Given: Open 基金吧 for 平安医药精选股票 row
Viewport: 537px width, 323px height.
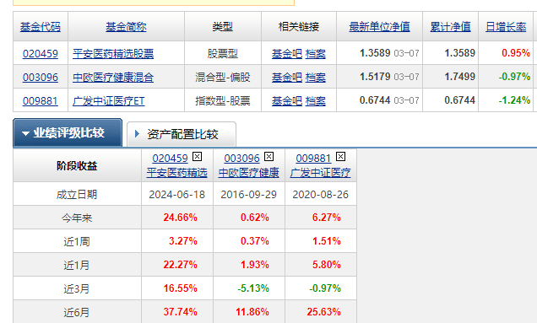Looking at the screenshot, I should [x=286, y=54].
